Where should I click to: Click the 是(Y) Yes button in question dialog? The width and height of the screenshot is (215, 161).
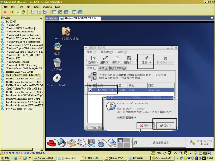pyautogui.click(x=165, y=126)
